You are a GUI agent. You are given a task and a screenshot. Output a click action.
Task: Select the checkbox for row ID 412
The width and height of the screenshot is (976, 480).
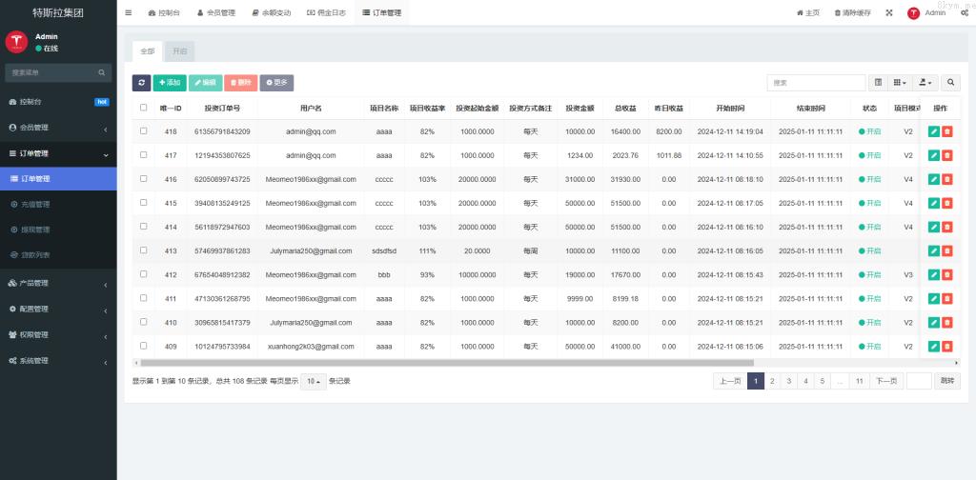[144, 274]
